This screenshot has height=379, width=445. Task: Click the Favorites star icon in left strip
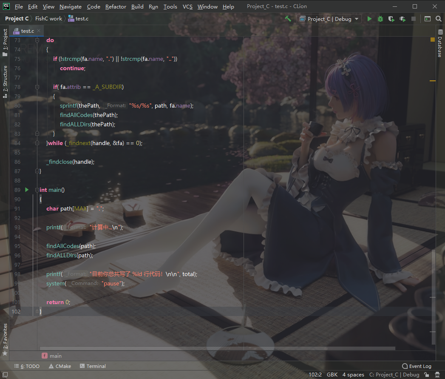tap(5, 353)
